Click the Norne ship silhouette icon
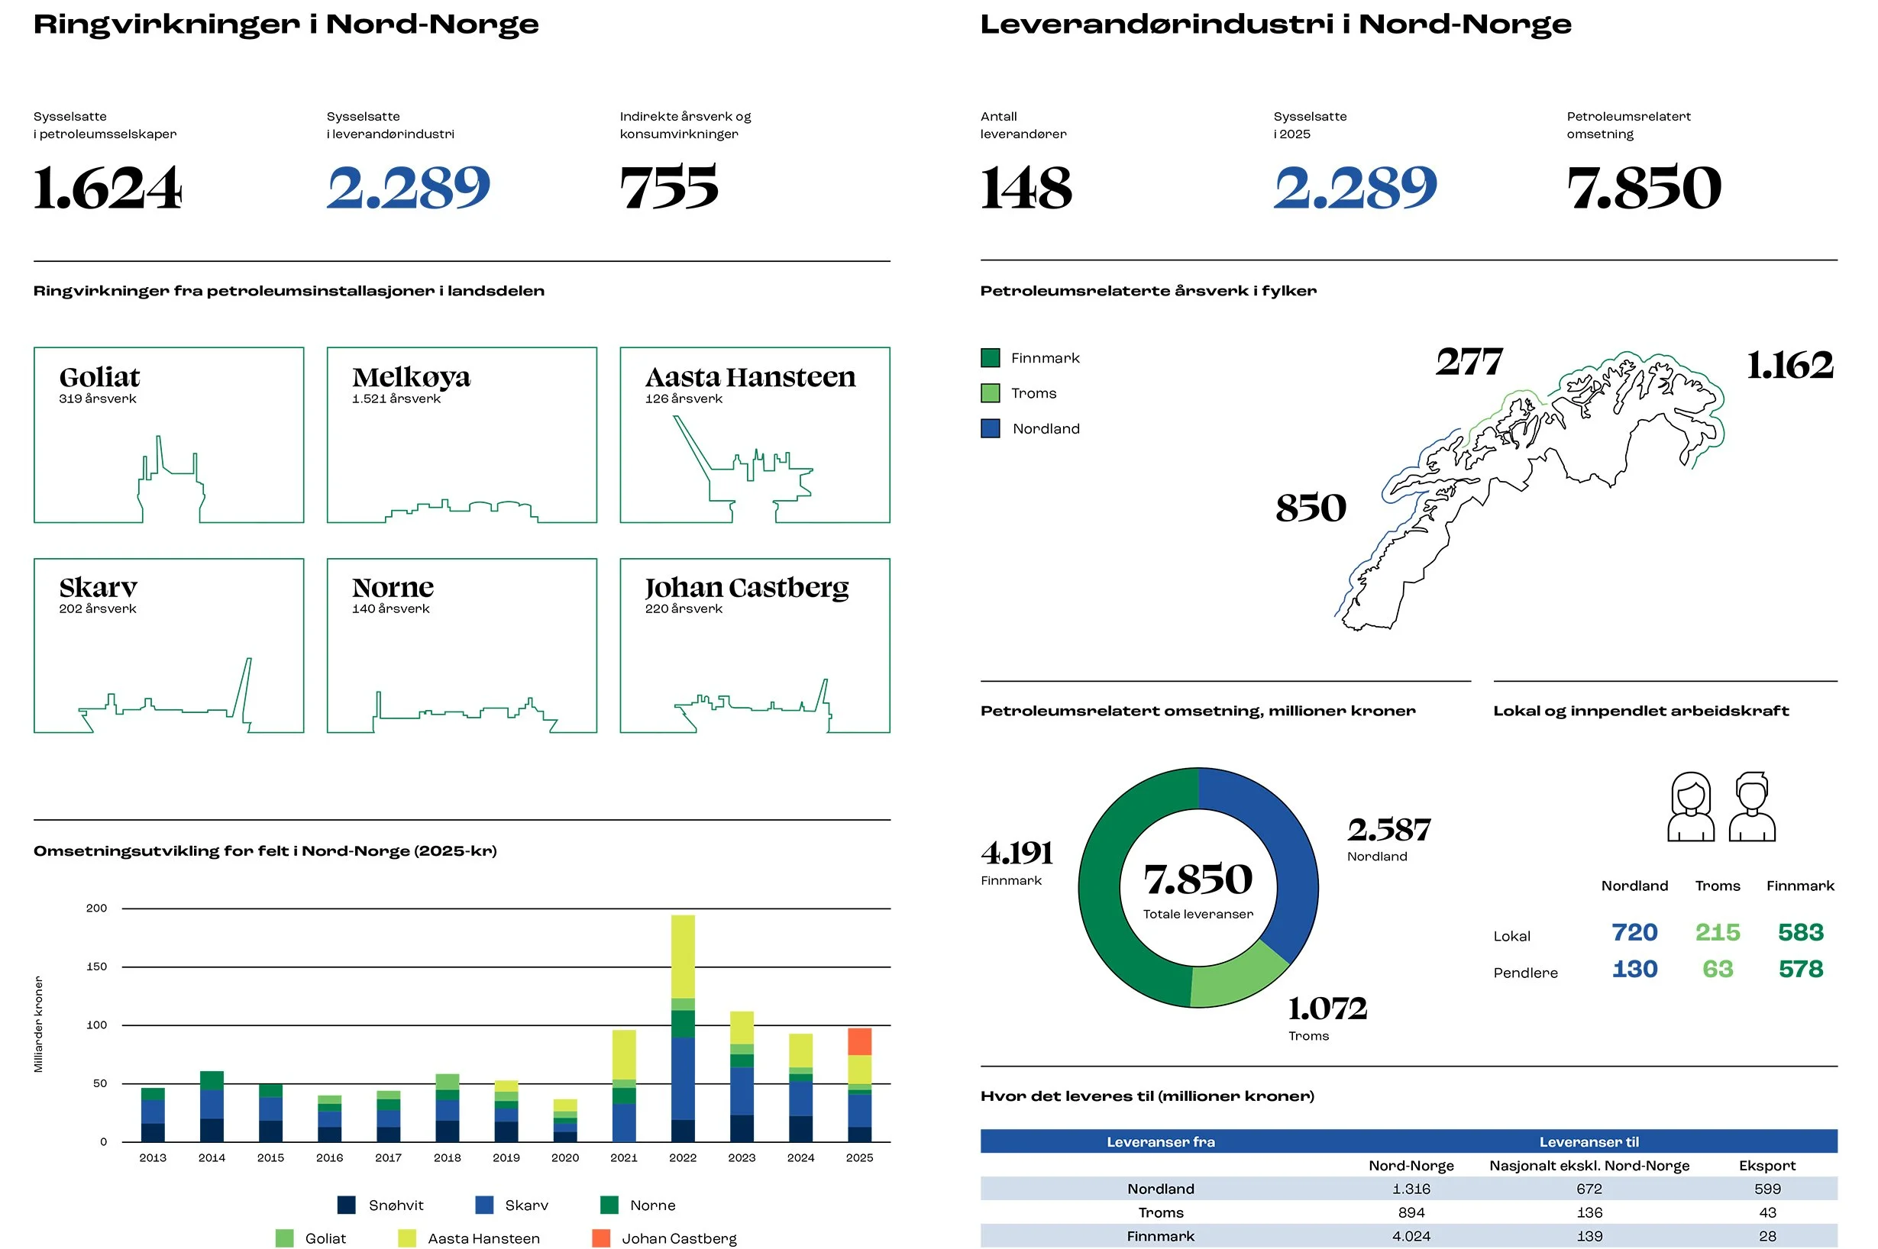Screen dimensions: 1878x1249 click(466, 712)
